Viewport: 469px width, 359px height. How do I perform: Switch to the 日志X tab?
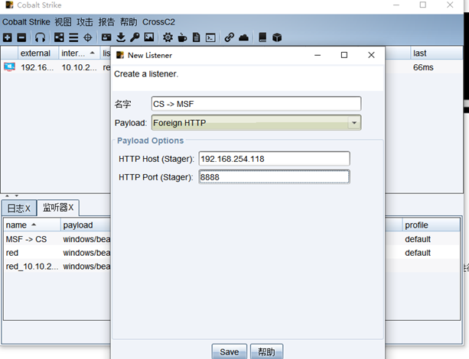tap(19, 209)
